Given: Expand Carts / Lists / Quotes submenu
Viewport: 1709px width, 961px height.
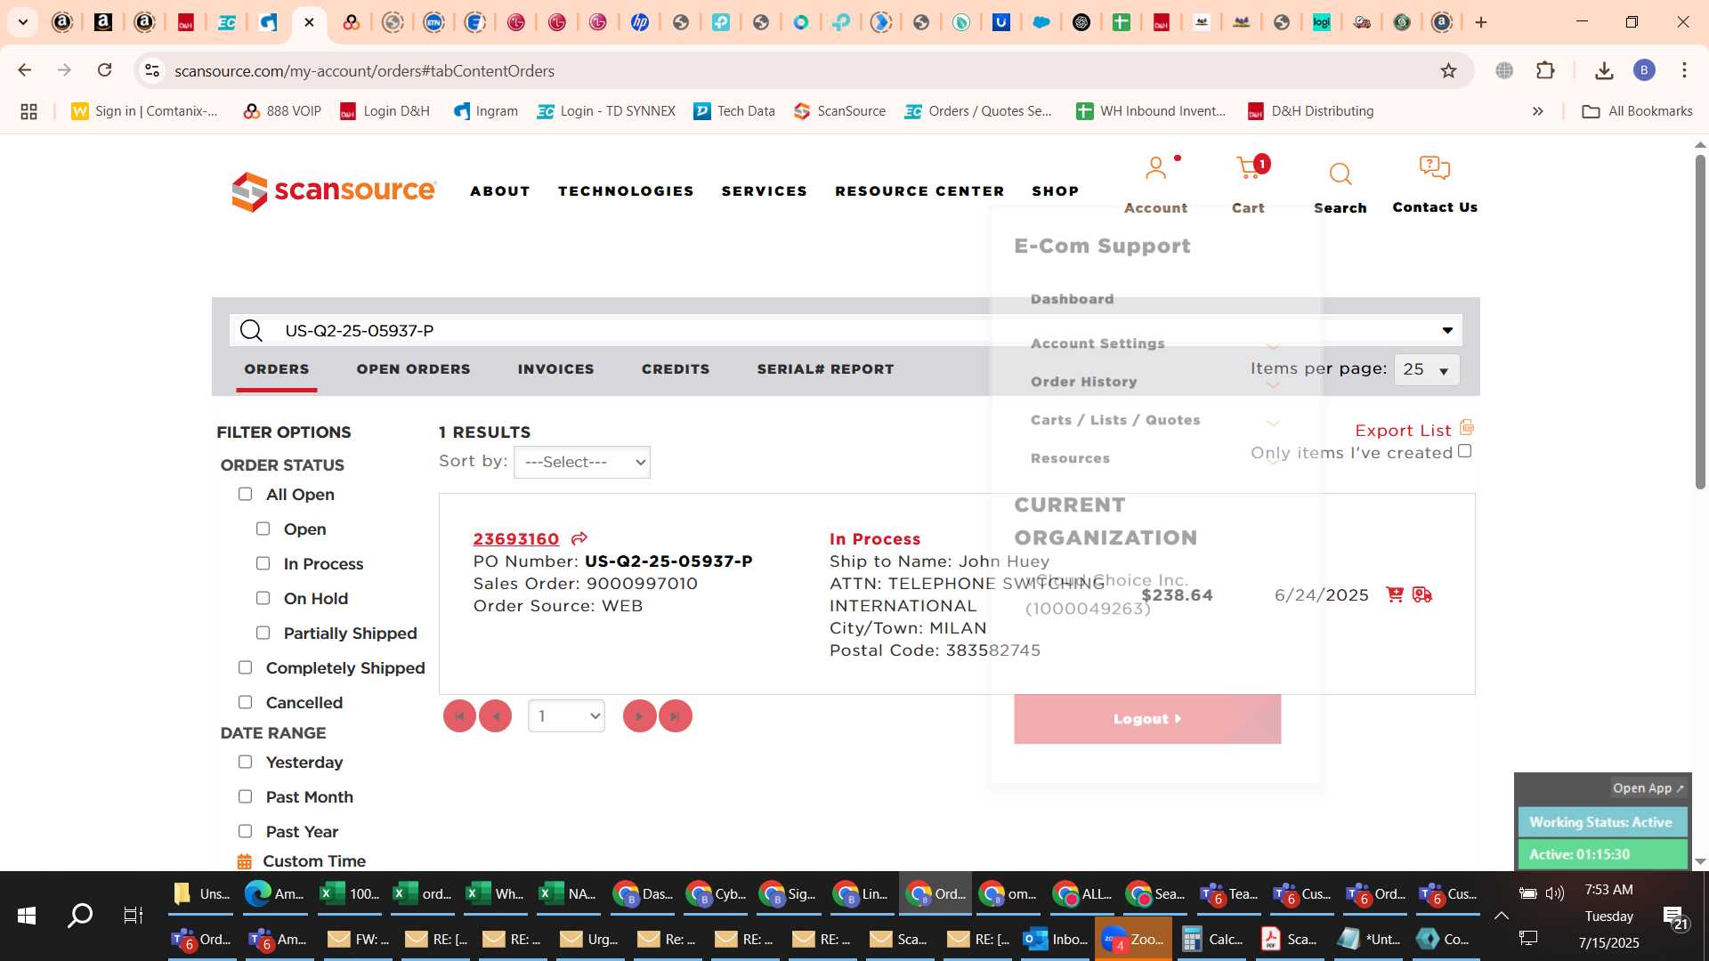Looking at the screenshot, I should (x=1273, y=423).
